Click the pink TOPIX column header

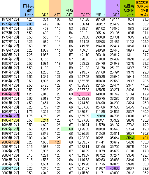point(82,8)
